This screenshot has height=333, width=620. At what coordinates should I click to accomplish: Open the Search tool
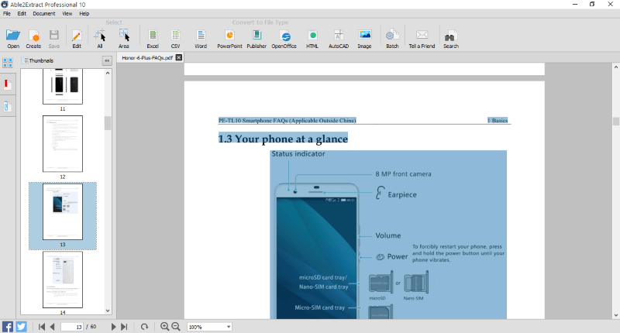[x=451, y=39]
